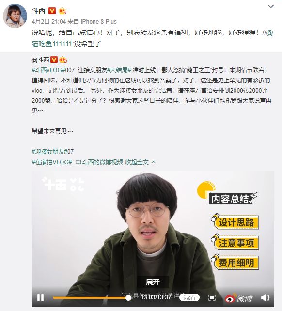The height and width of the screenshot is (311, 282).
Task: Open the 高清 quality selector
Action: (189, 297)
